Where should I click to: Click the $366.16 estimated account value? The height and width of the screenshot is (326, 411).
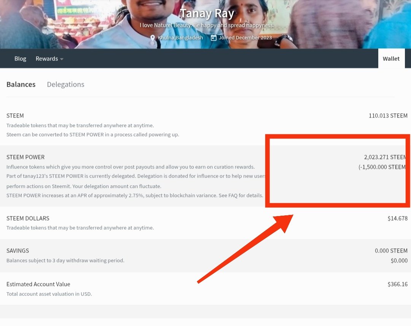398,284
